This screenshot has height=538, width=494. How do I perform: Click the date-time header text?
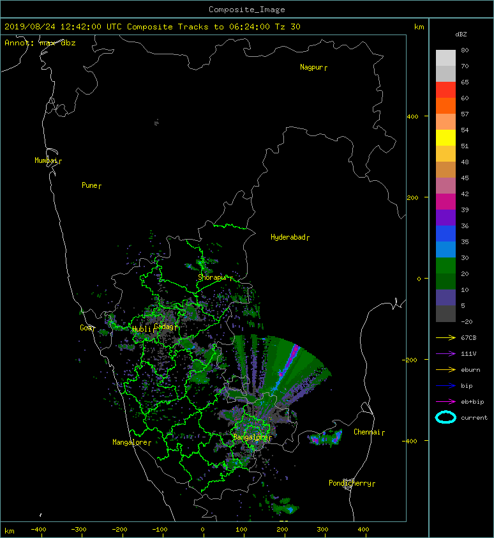point(152,27)
